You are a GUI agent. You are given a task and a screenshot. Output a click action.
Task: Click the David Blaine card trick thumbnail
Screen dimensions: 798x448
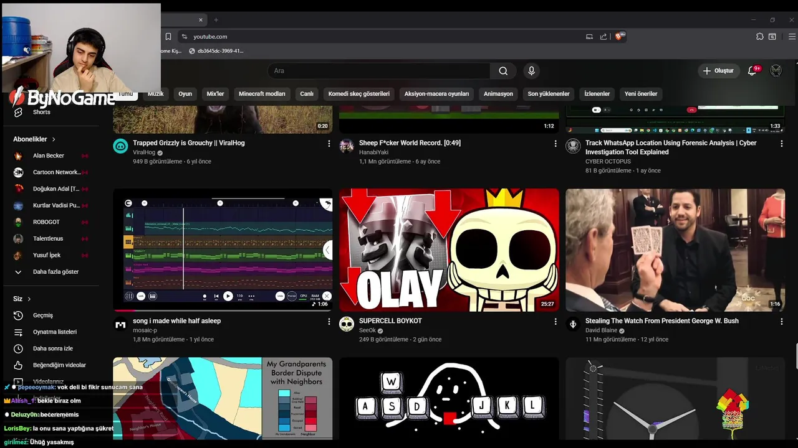click(675, 250)
